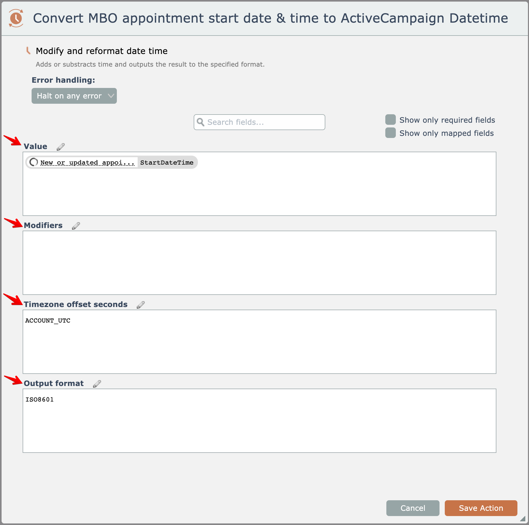Click the circular icon in StartDateTime pill
529x525 pixels.
pos(34,162)
